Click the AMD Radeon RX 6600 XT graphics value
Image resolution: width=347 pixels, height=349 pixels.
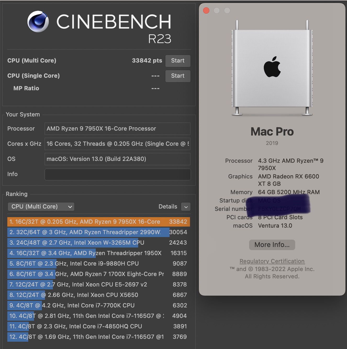coord(289,180)
